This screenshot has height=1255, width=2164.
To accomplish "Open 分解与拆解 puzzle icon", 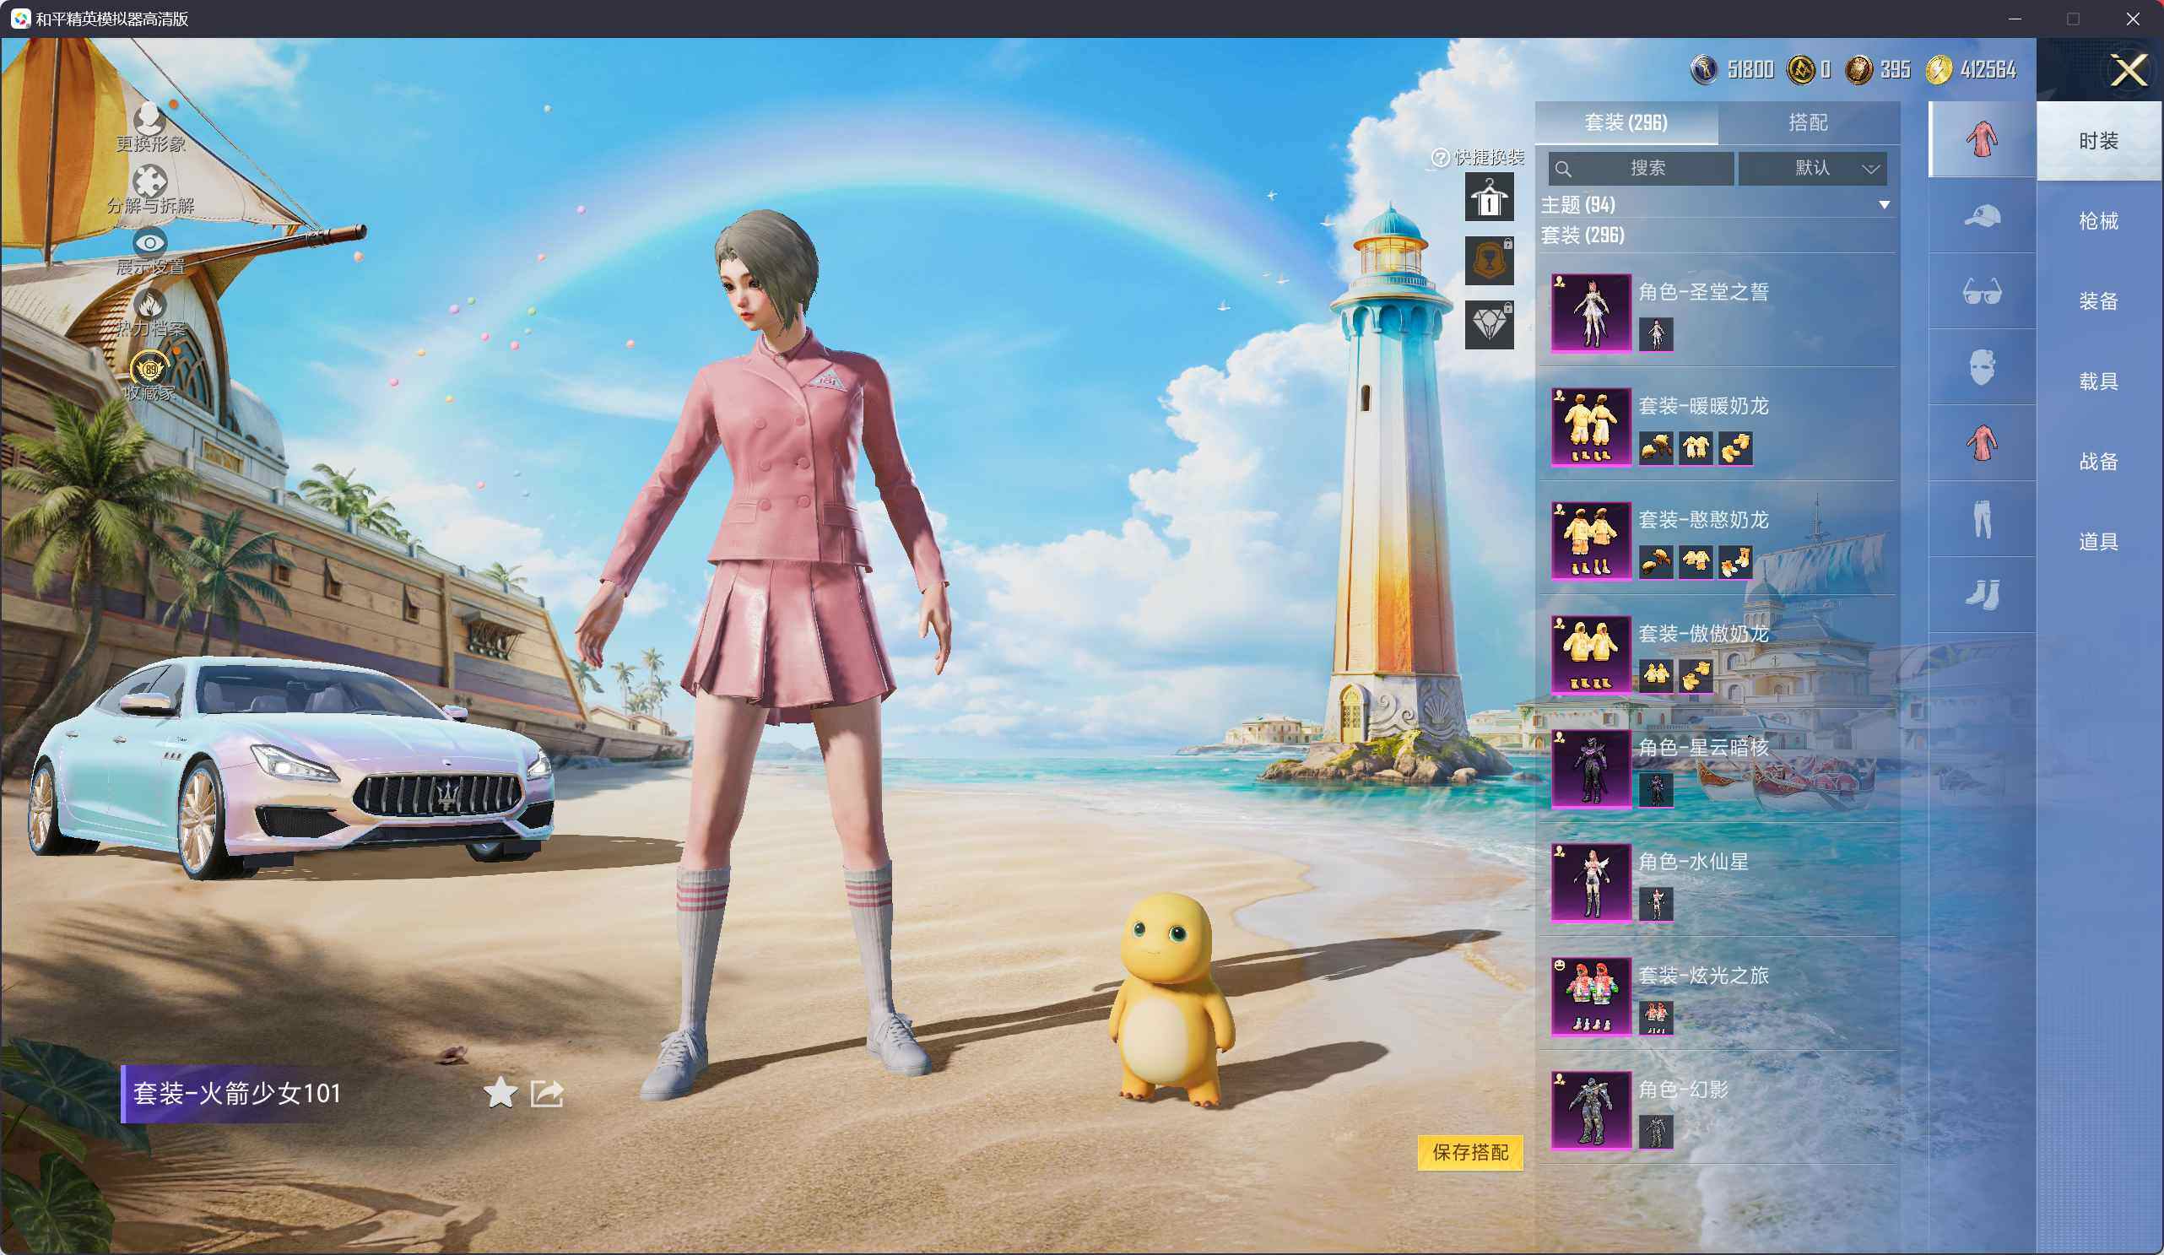I will point(150,181).
